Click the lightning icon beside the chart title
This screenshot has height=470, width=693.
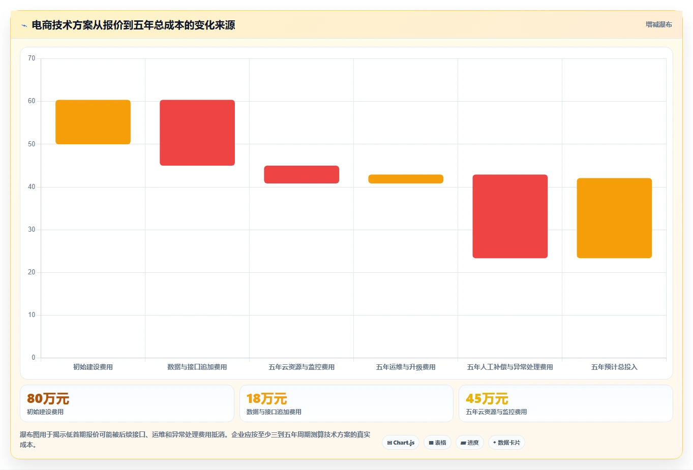[x=24, y=25]
